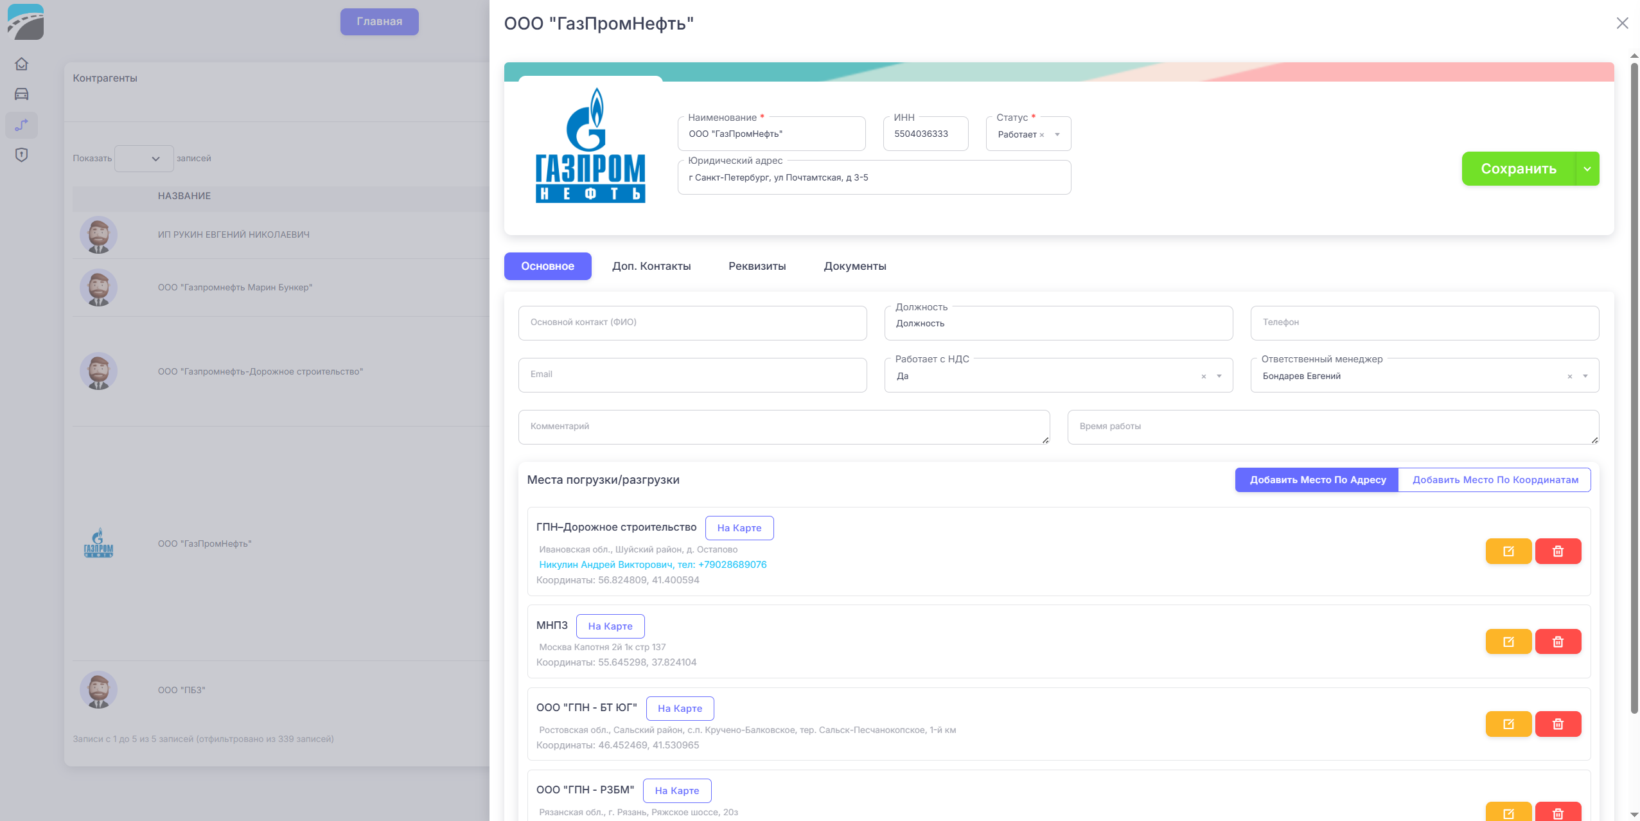The width and height of the screenshot is (1640, 821).
Task: Show ООО "ГПН - БТ ЮГ" На Карте
Action: click(680, 709)
